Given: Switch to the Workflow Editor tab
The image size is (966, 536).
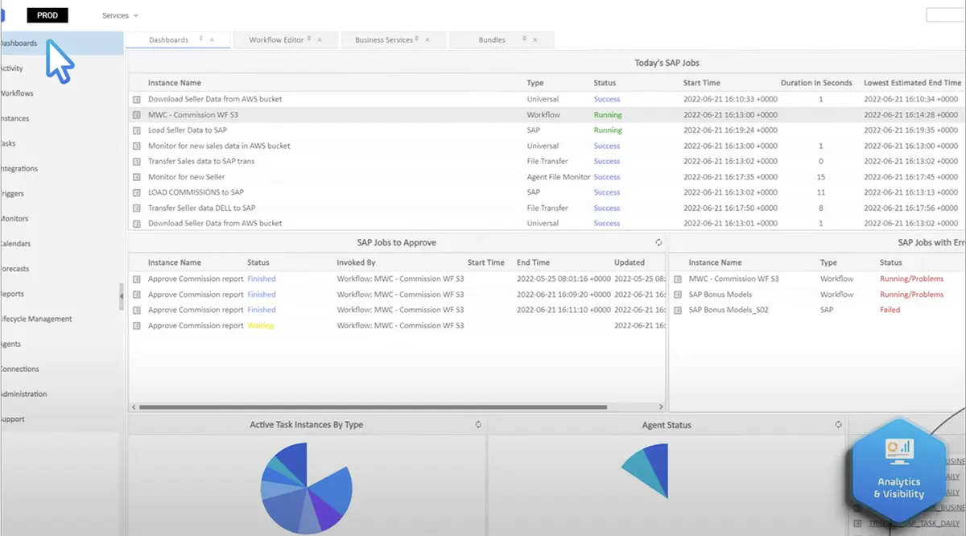Looking at the screenshot, I should pos(276,40).
